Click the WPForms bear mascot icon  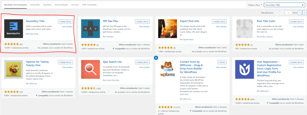tap(167, 70)
